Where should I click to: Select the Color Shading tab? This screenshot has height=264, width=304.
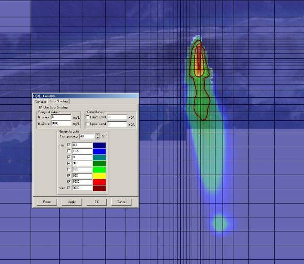58,101
